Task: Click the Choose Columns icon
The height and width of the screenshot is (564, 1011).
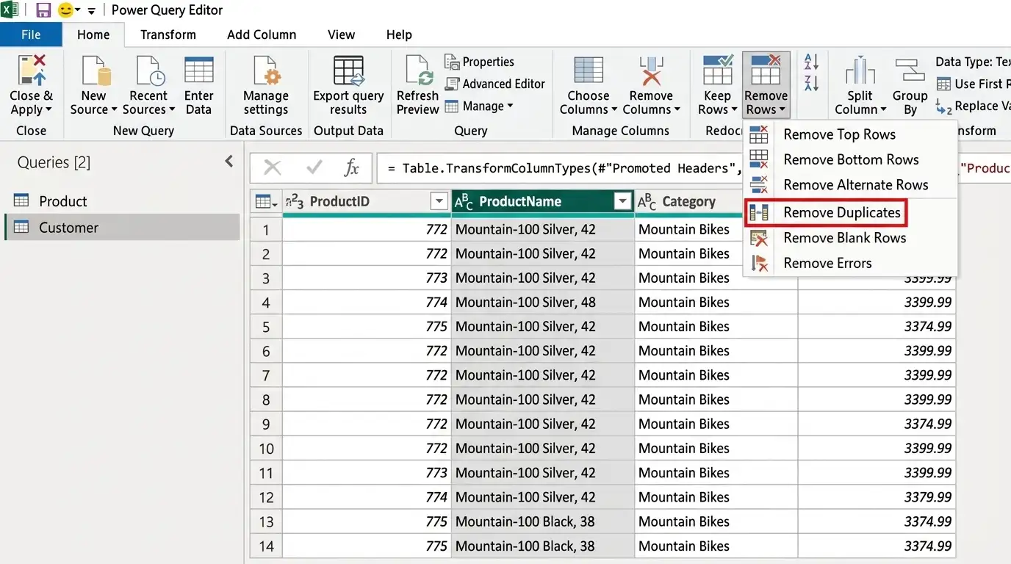Action: tap(589, 71)
